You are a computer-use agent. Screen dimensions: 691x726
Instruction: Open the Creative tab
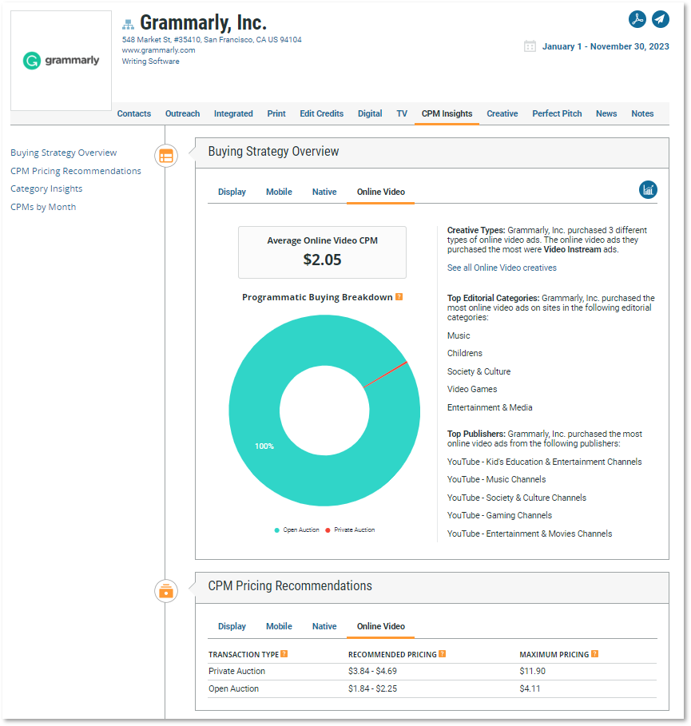tap(502, 113)
